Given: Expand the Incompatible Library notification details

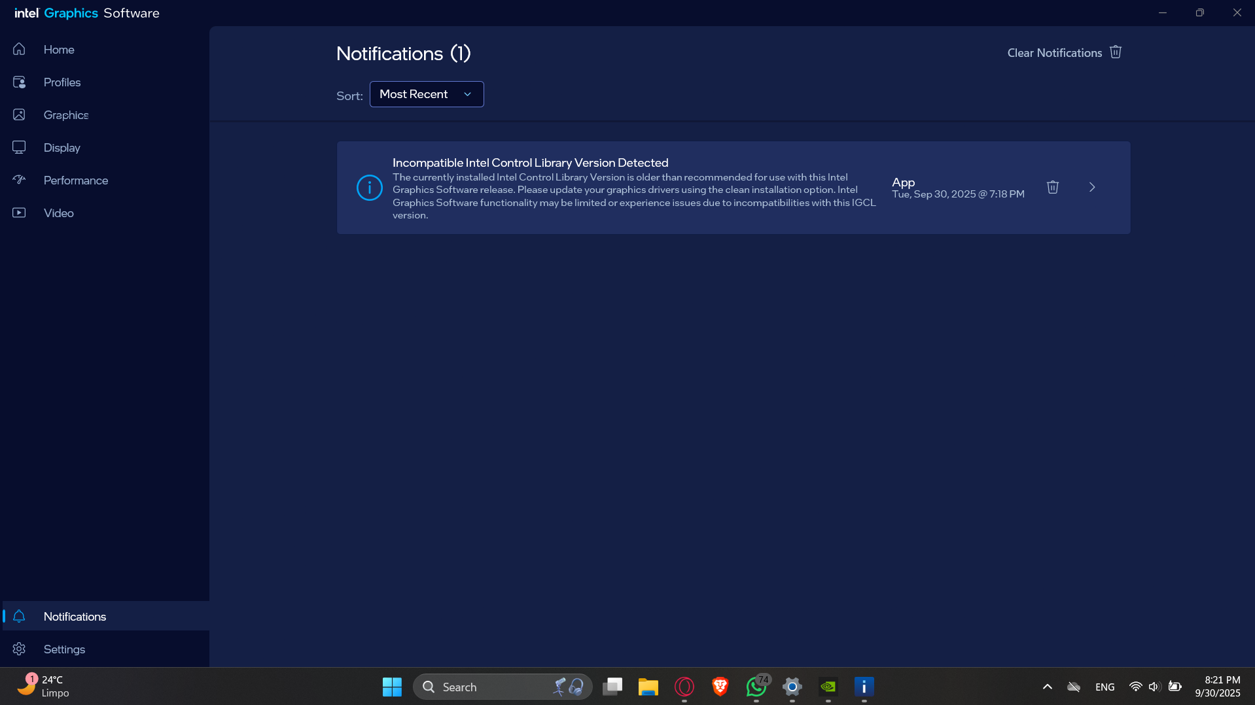Looking at the screenshot, I should pos(1092,187).
